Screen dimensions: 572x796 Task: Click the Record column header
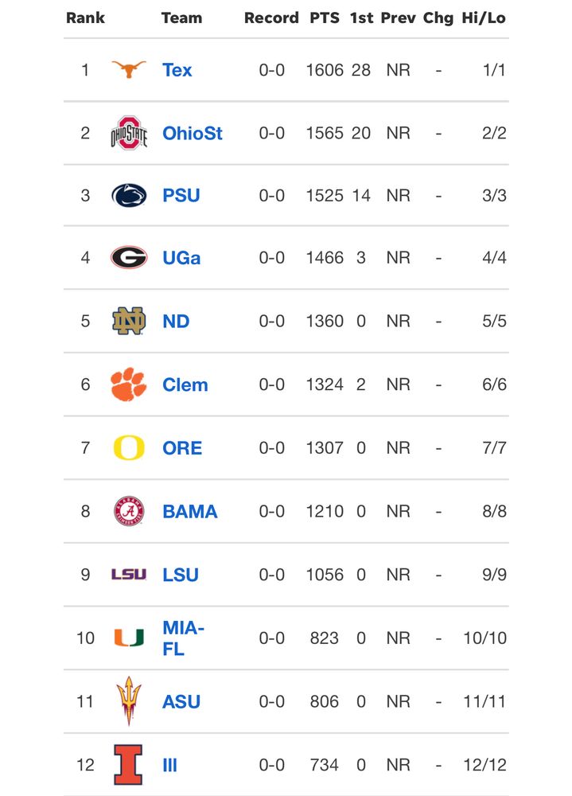(x=271, y=18)
